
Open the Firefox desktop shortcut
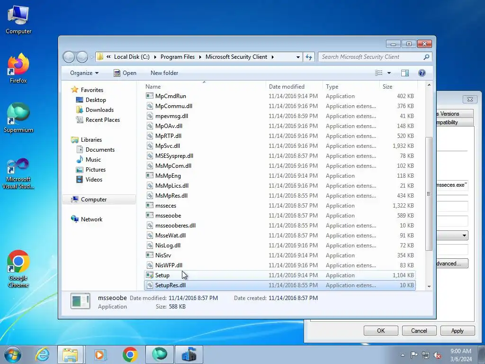click(18, 68)
